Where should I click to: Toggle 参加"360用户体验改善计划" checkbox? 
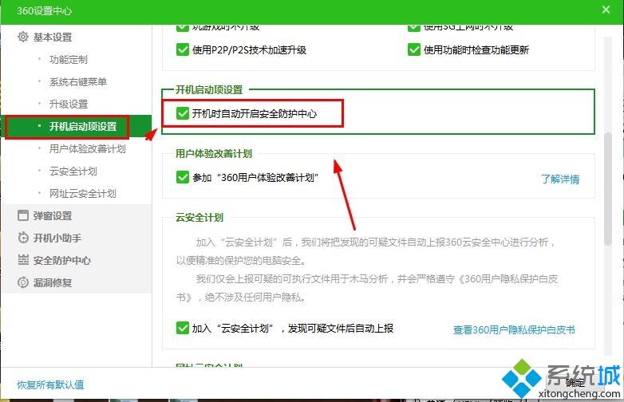(182, 177)
